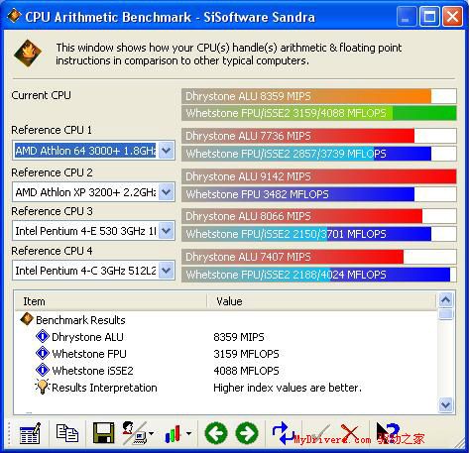Click the bar chart toolbar icon

[x=174, y=433]
